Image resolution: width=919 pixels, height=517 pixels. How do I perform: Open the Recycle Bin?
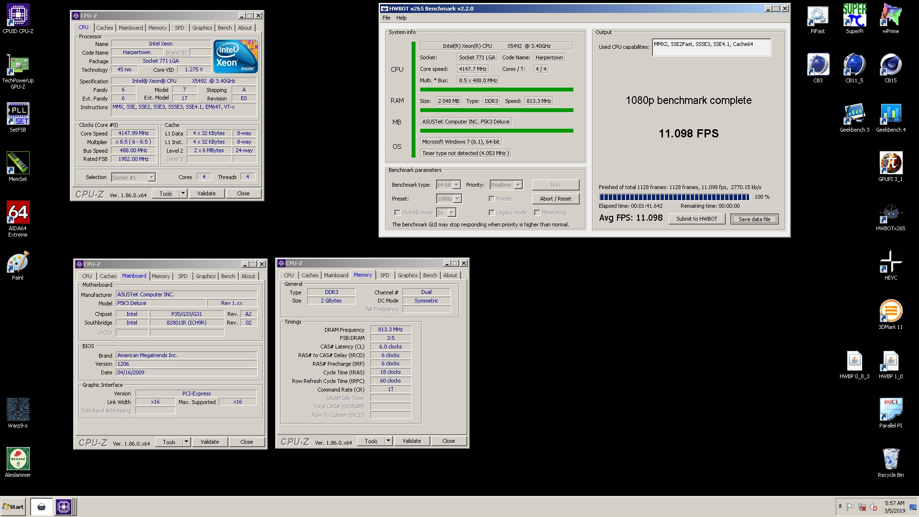click(x=891, y=463)
